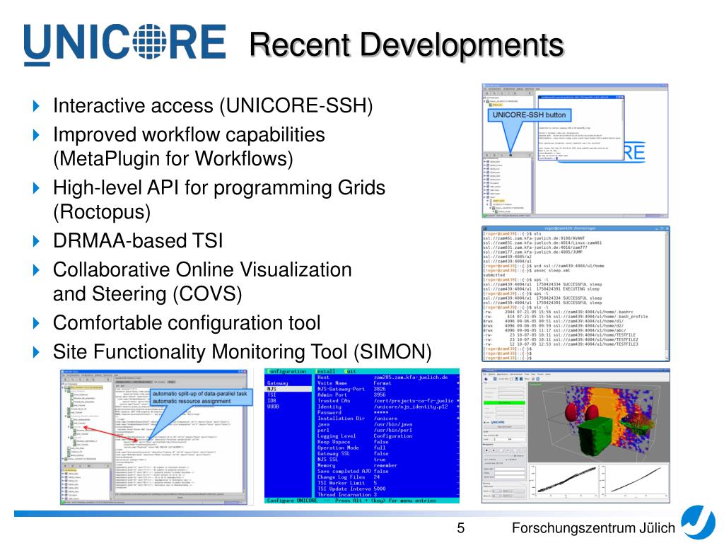Click the Memory value remember
Viewport: 724px width, 543px height.
385,465
